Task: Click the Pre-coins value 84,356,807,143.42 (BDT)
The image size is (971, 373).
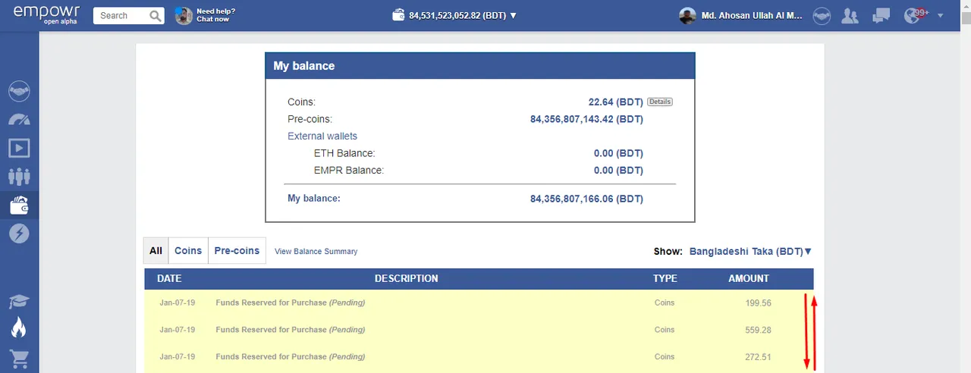Action: (x=586, y=119)
